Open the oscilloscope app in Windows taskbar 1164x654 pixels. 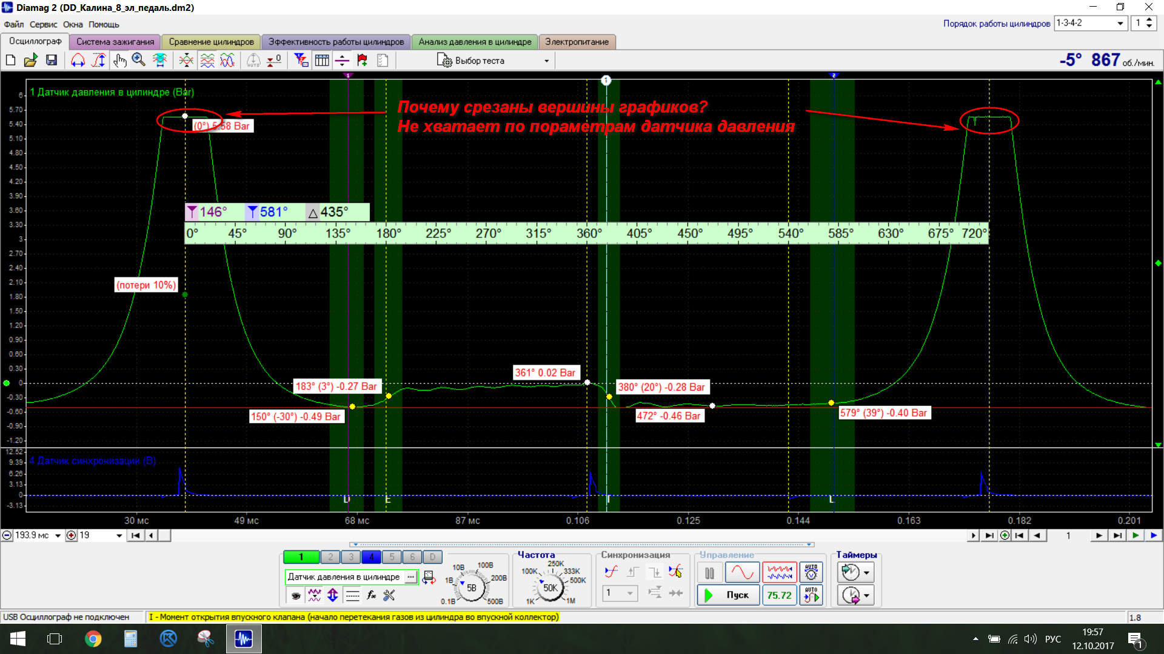244,639
